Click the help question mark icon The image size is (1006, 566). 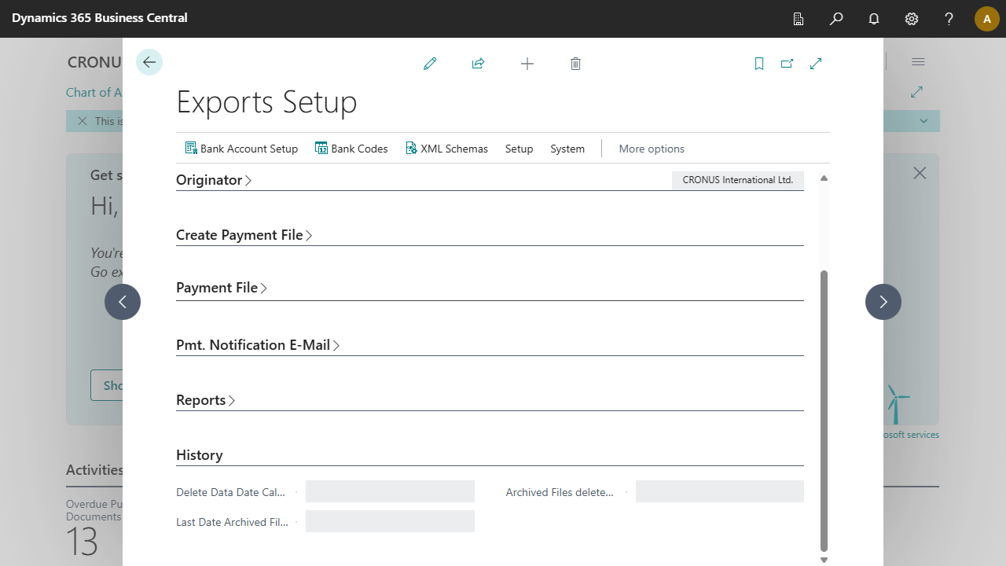(x=949, y=19)
